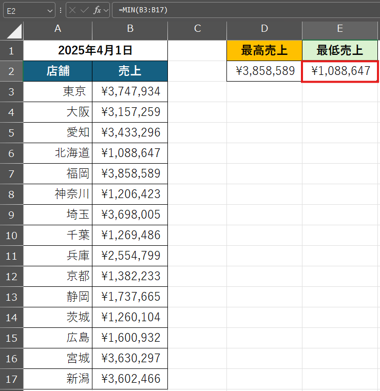Click the 兵庫 cell
The image size is (380, 391).
point(58,256)
